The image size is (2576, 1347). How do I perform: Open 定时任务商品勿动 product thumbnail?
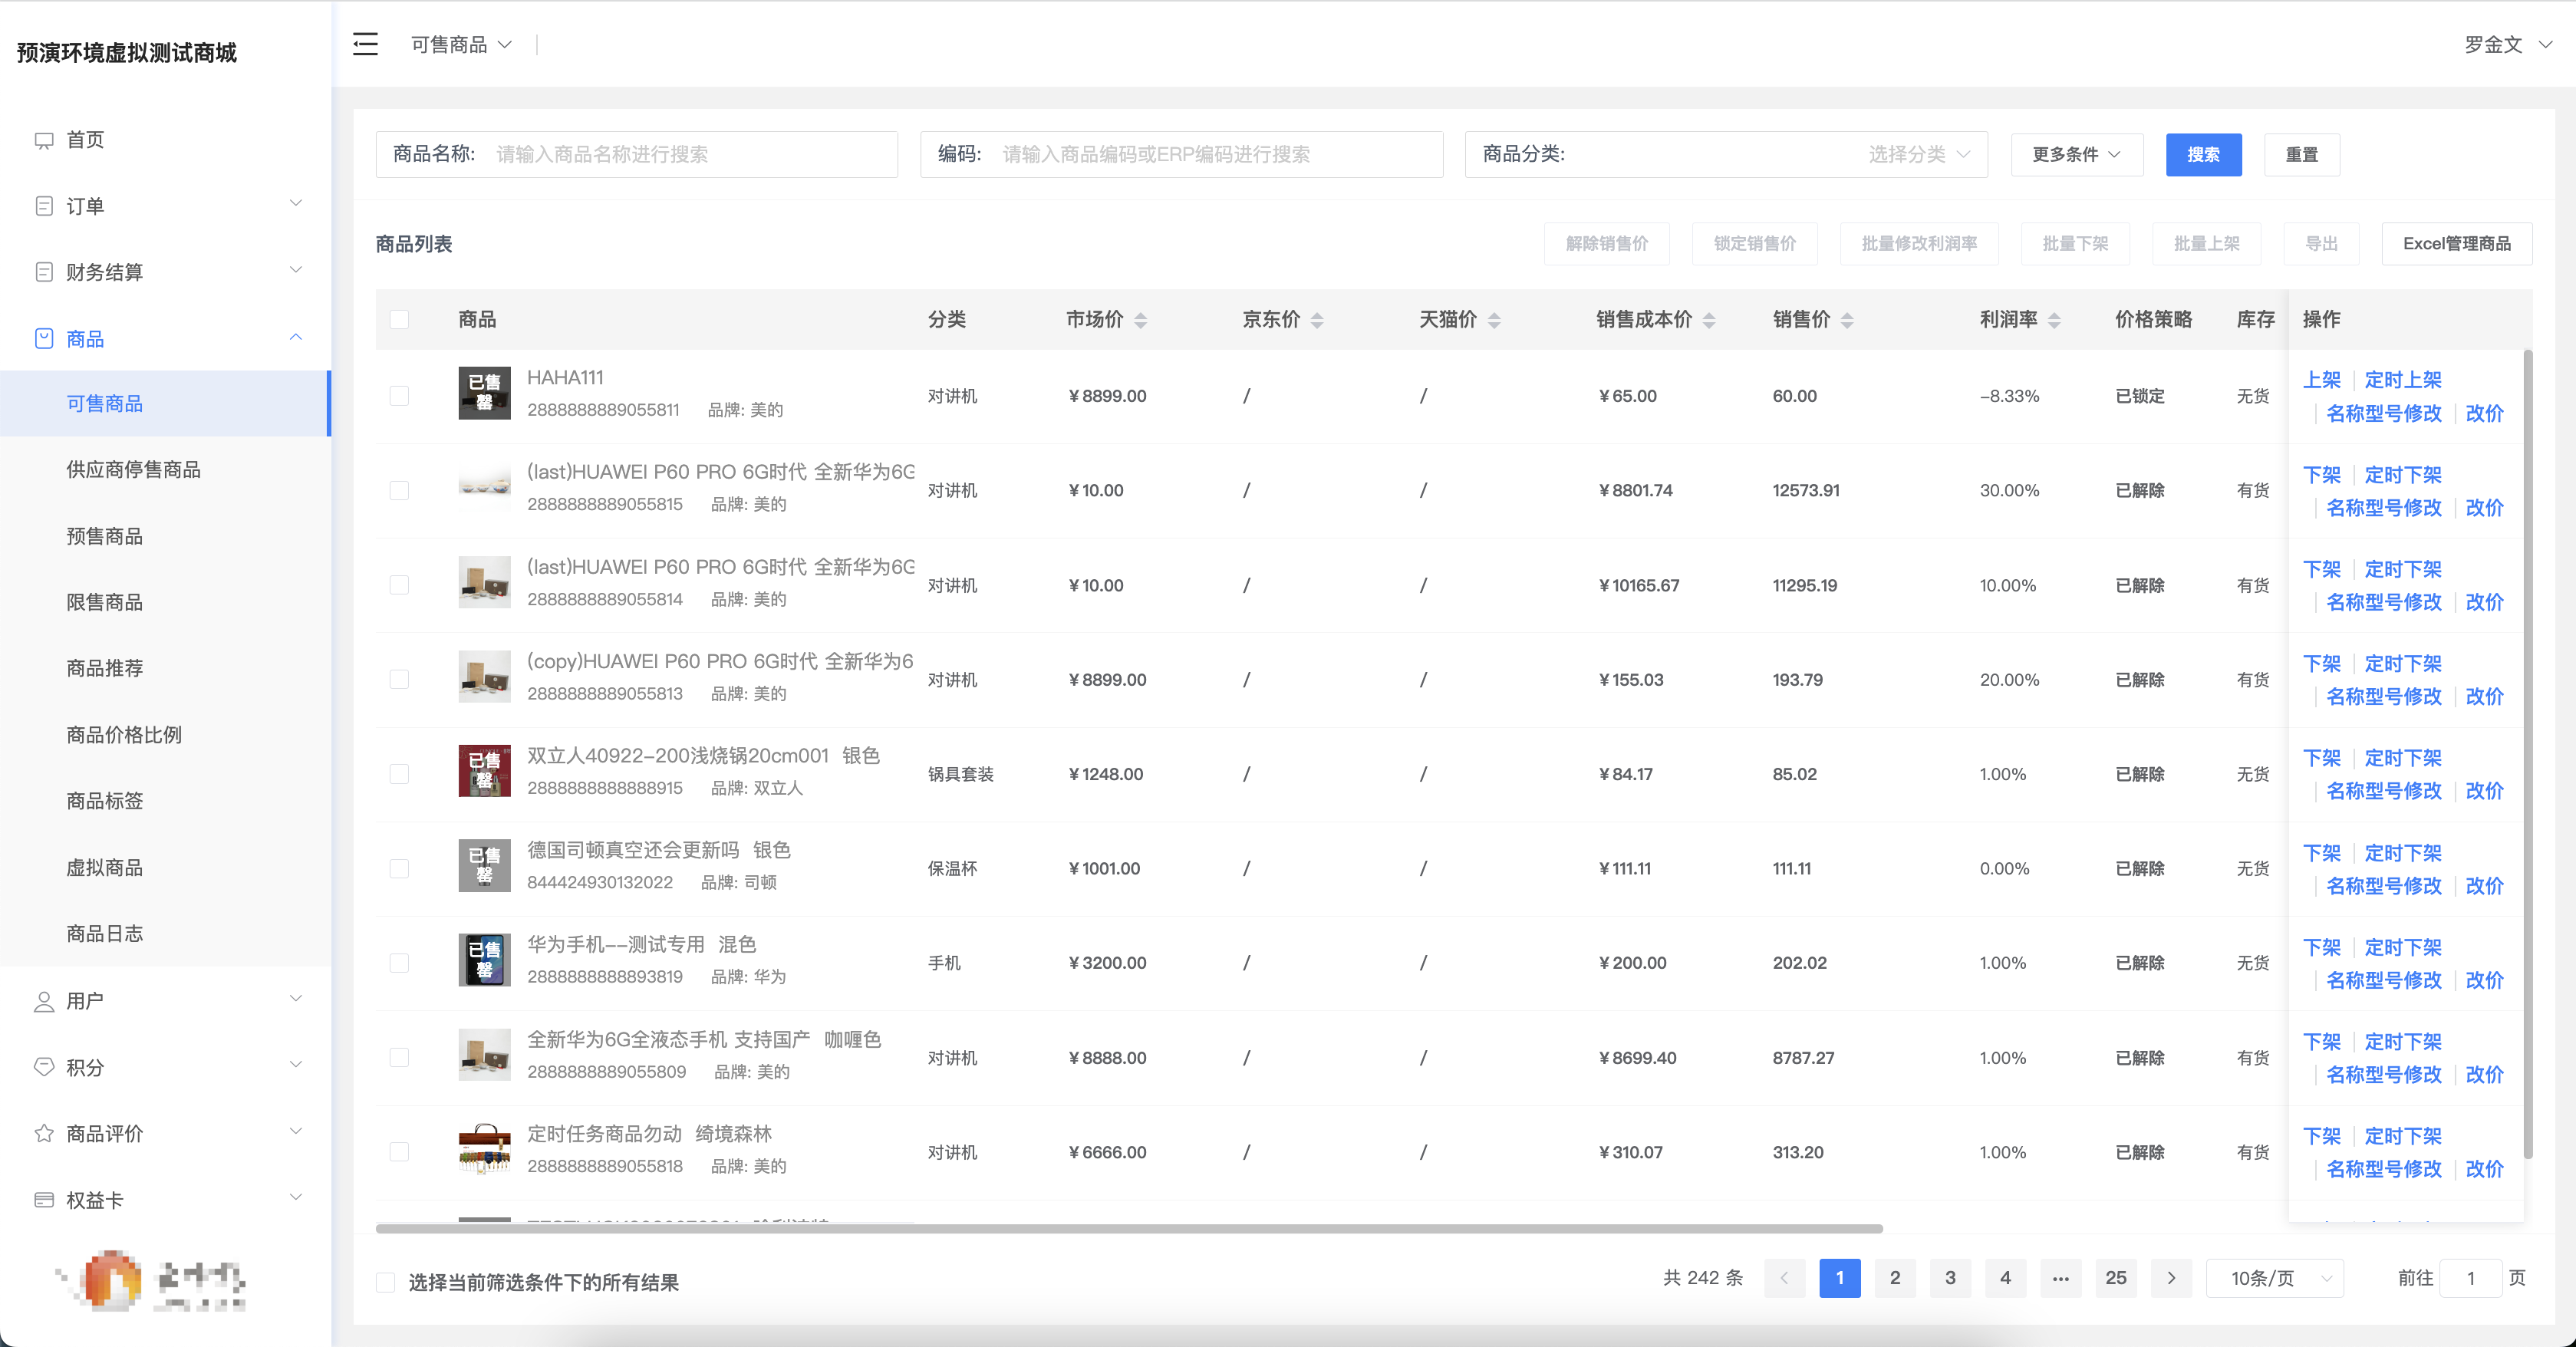(x=484, y=1149)
